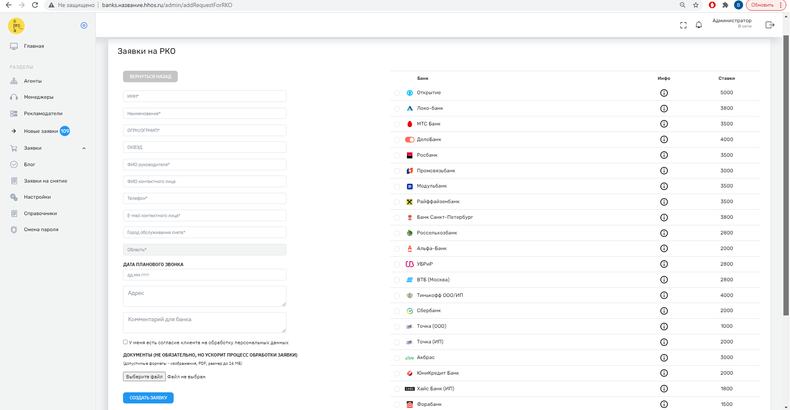Focus the ОГРН/ОГРНИП field

click(204, 130)
